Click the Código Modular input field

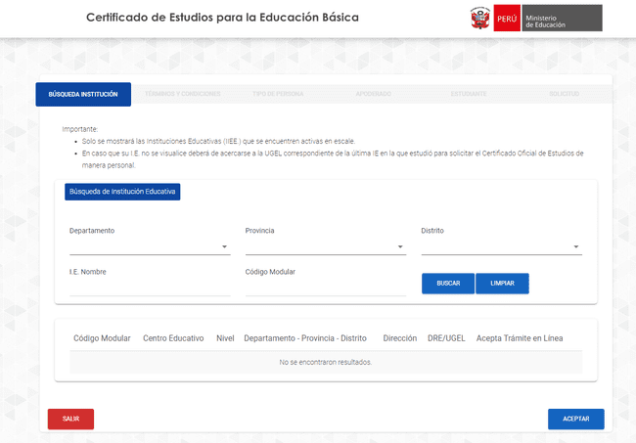(x=325, y=287)
